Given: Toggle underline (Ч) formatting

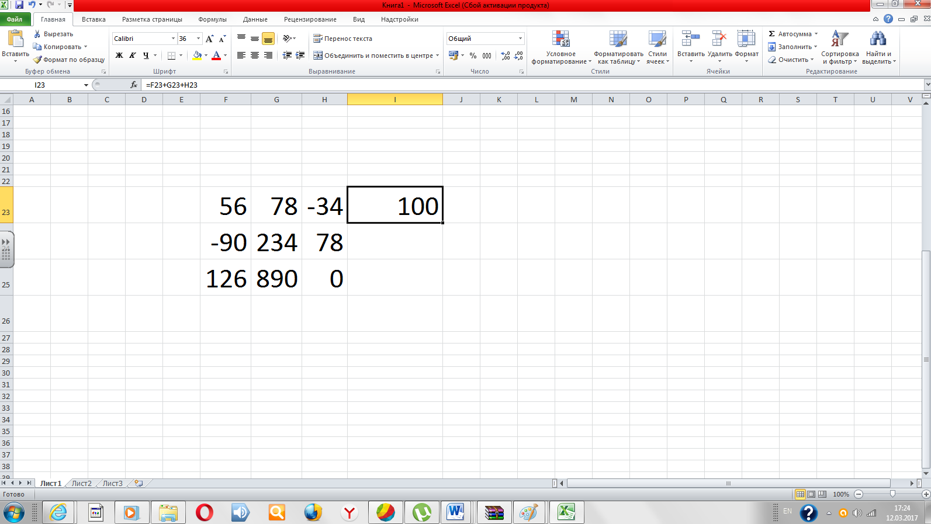Looking at the screenshot, I should tap(146, 55).
